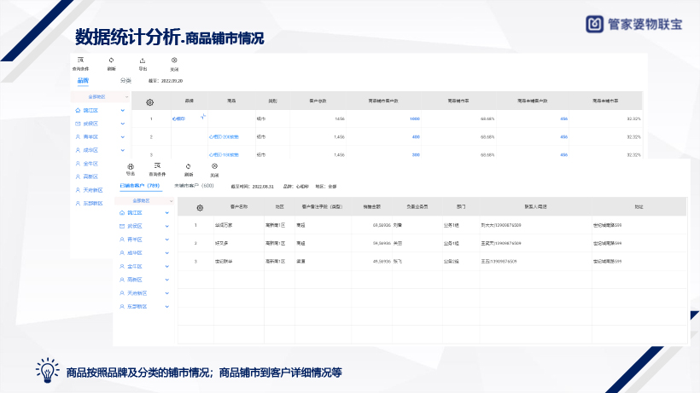Click the 刷新 refresh icon in lower panel
This screenshot has height=393, width=700.
pos(188,165)
